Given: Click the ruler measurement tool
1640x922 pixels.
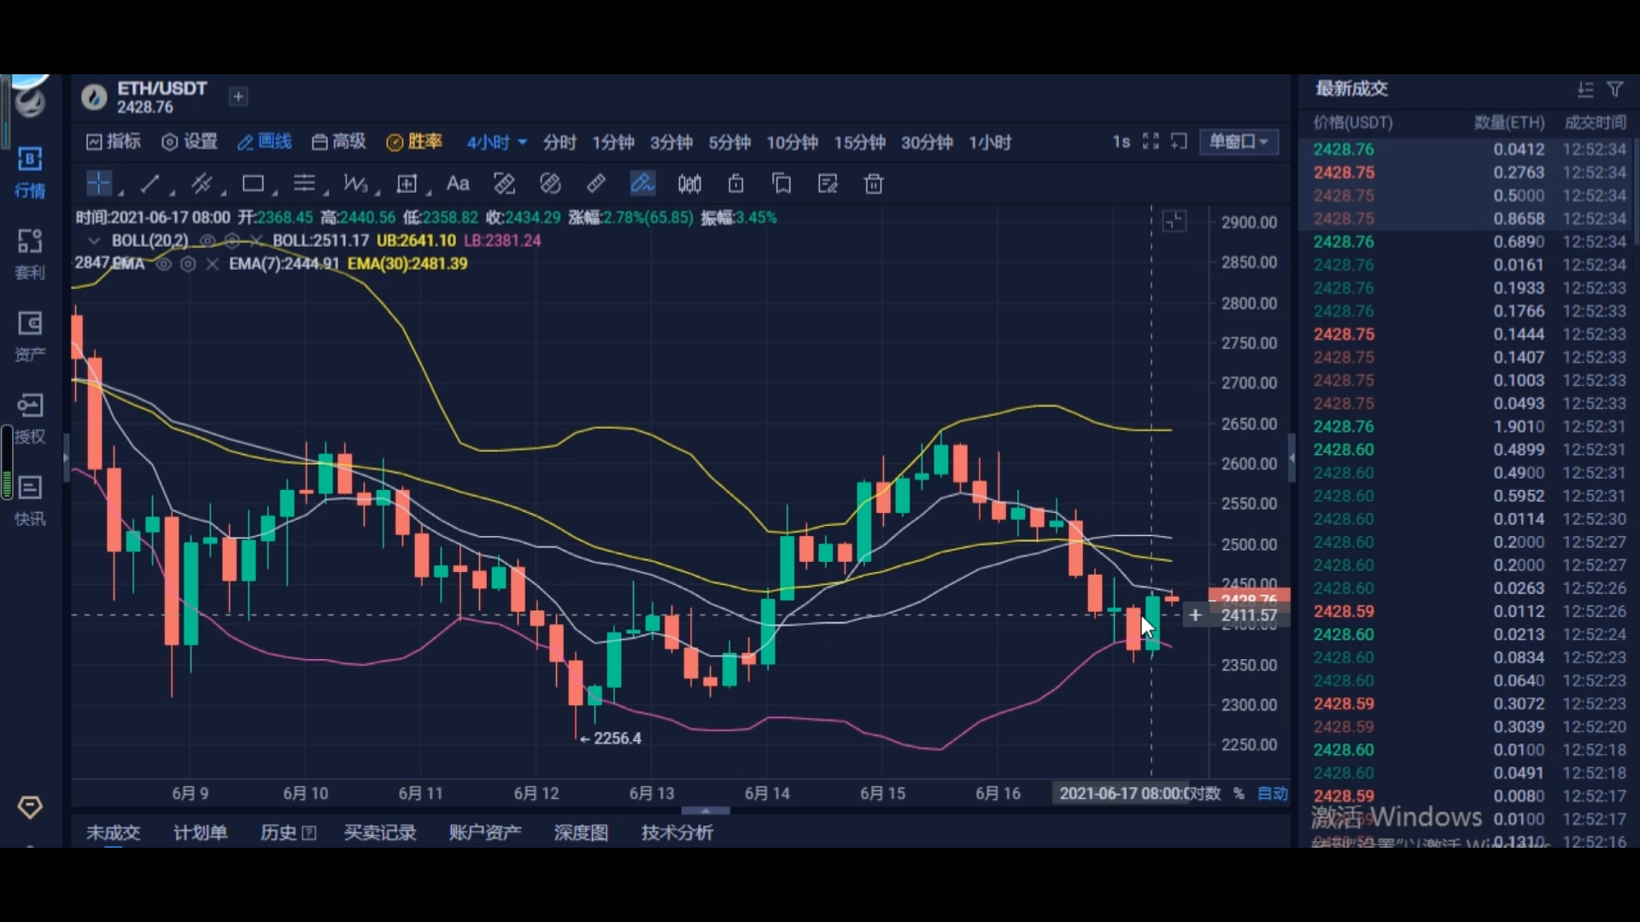Looking at the screenshot, I should click(x=596, y=184).
